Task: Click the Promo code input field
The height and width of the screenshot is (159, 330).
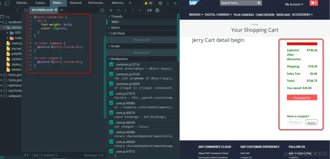Action: [x=296, y=122]
